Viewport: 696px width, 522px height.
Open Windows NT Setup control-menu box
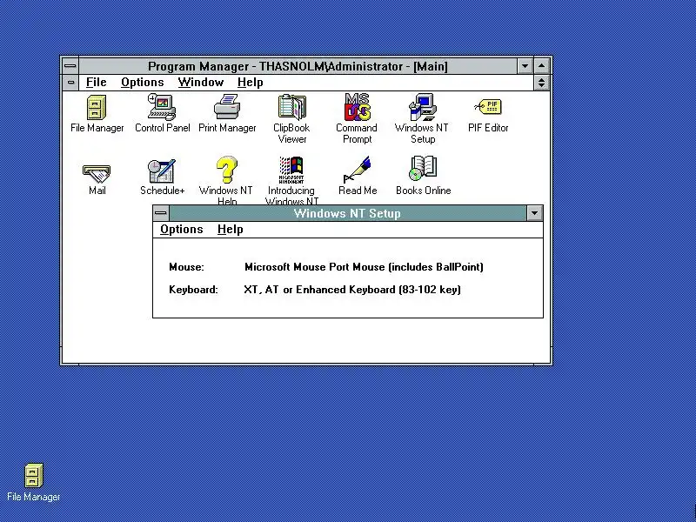(x=161, y=213)
